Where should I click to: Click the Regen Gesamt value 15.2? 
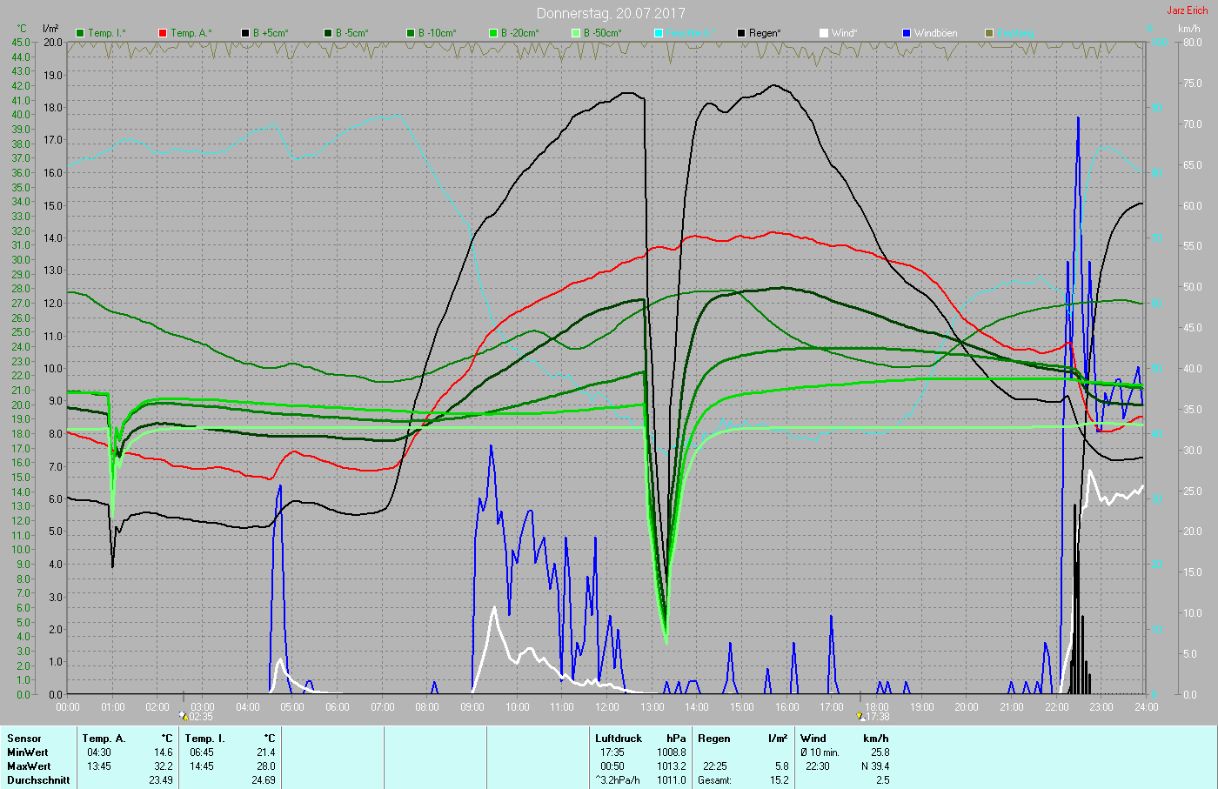click(x=779, y=780)
